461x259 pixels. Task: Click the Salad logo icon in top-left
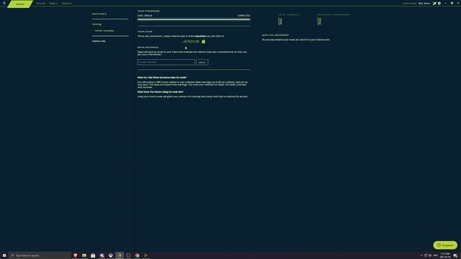pos(4,3)
